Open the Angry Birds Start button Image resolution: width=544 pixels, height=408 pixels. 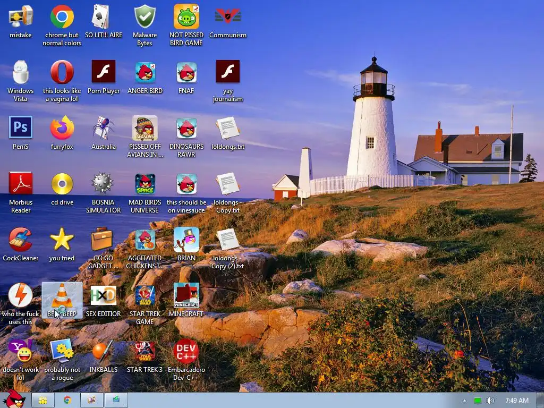point(14,399)
